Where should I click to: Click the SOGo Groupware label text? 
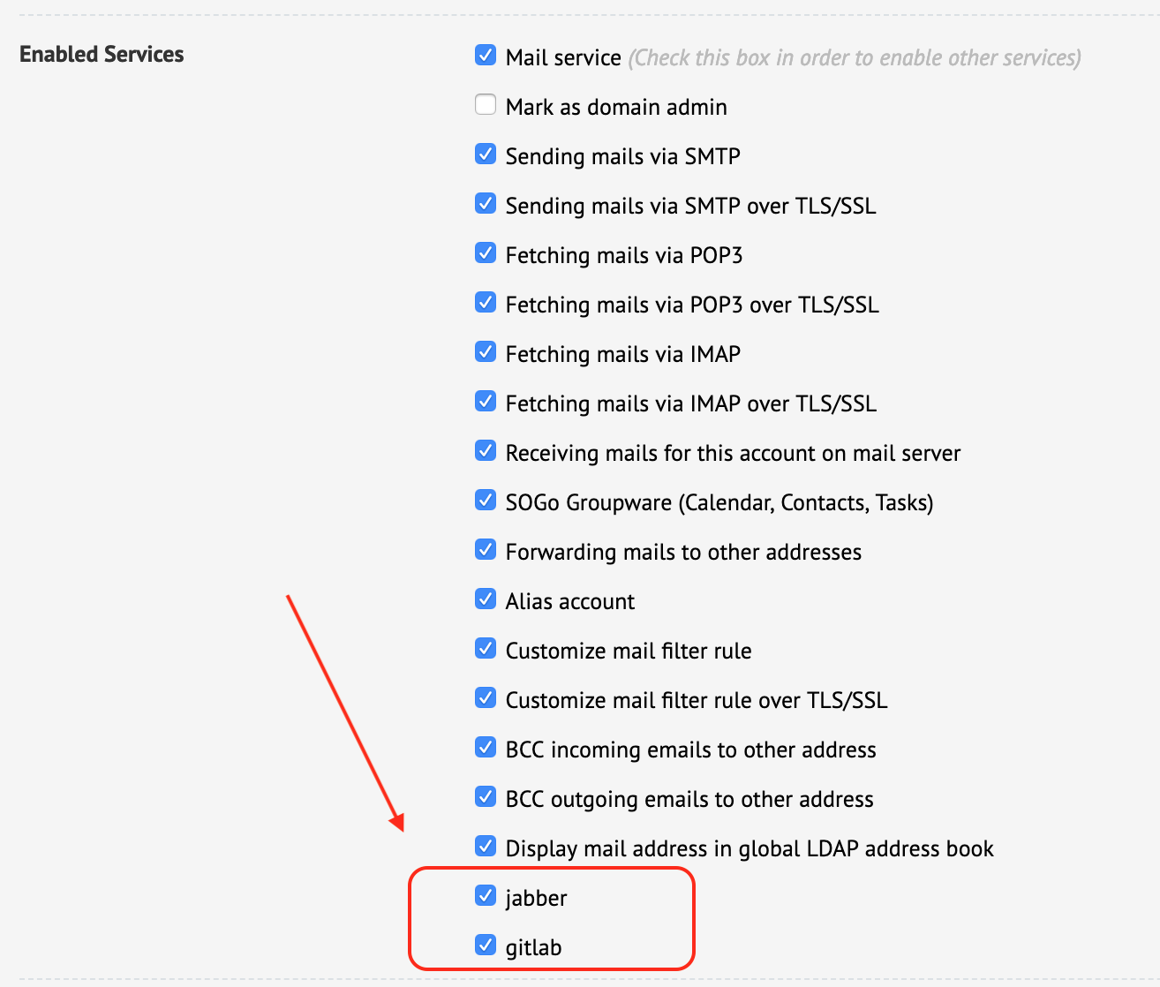719,503
